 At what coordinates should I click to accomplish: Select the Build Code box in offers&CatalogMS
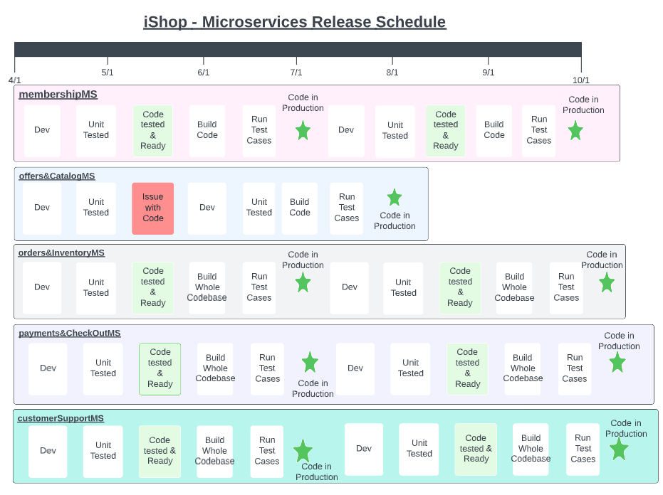click(300, 208)
